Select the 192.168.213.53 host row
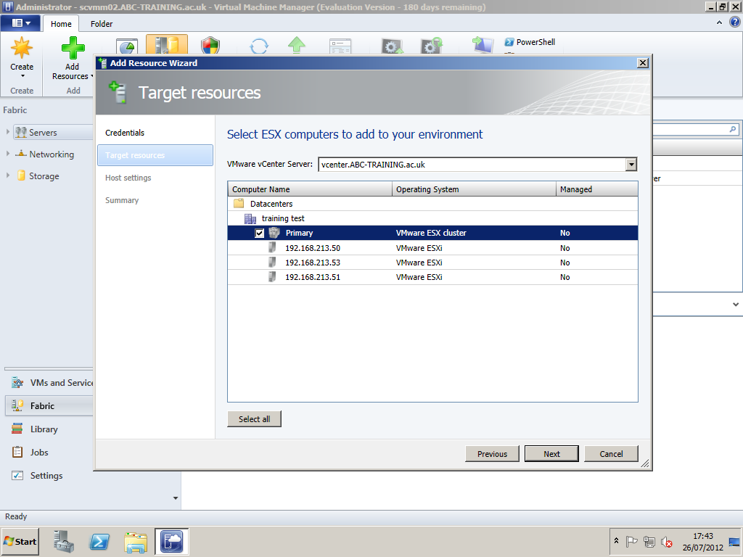The image size is (743, 557). click(x=432, y=263)
